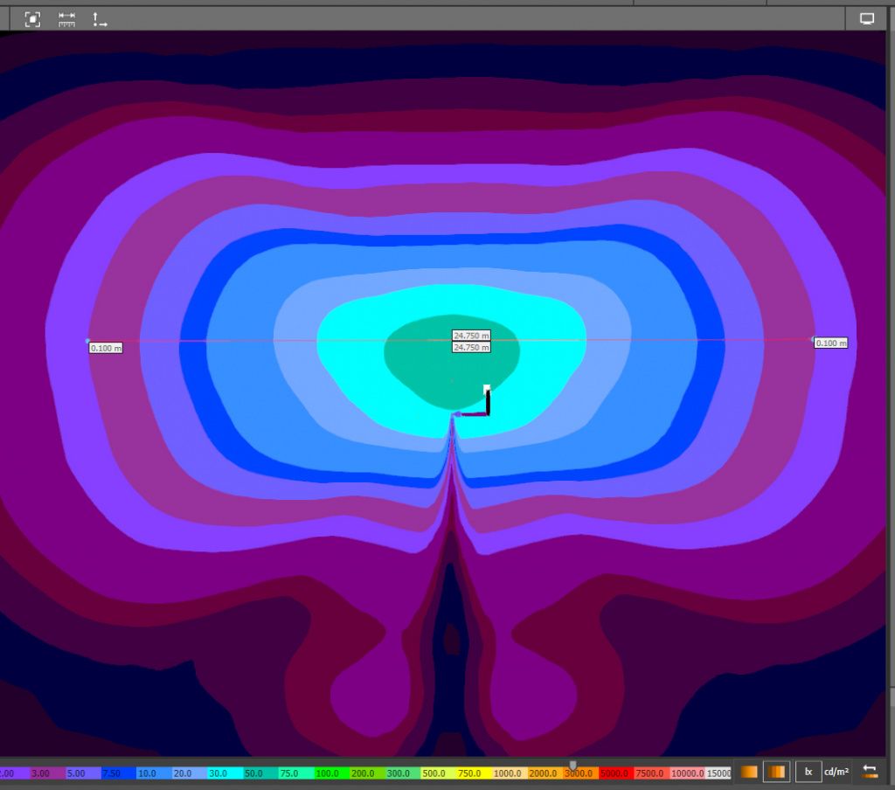Select the 50.0 teal legend swatch
Viewport: 895px width, 790px height.
coord(260,773)
